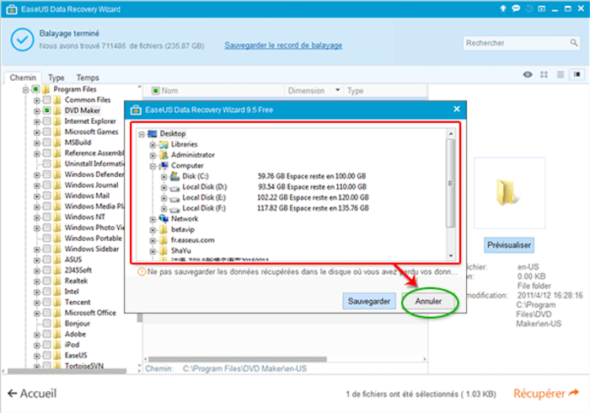Click the file list horizontal scrollbar

click(238, 359)
